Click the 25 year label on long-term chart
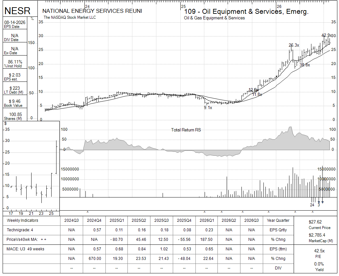 pos(51,214)
